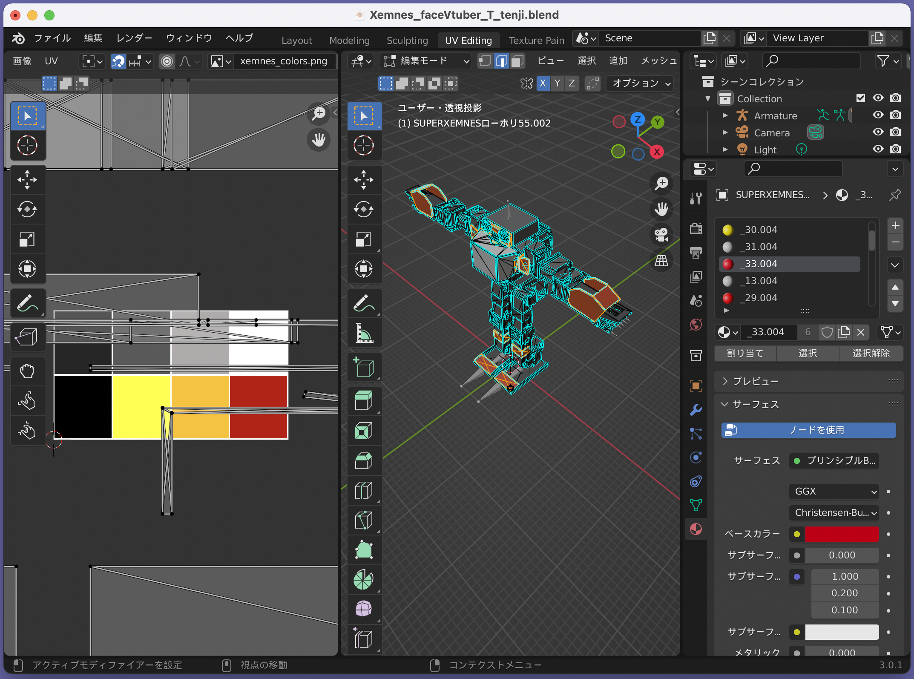Hide the Armature in outliner
Image resolution: width=914 pixels, height=679 pixels.
pyautogui.click(x=878, y=115)
